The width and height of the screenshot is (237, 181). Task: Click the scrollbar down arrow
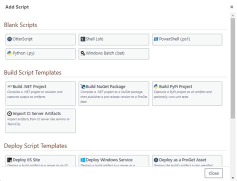(233, 178)
